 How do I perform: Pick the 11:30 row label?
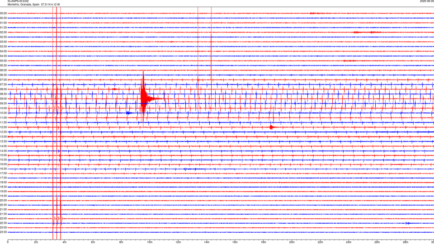pyautogui.click(x=3, y=122)
